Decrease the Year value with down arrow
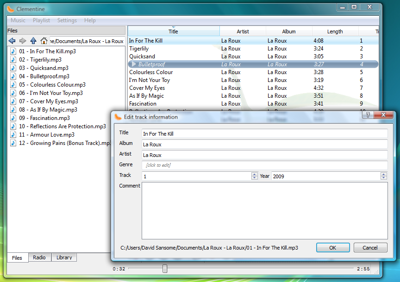The height and width of the screenshot is (282, 400). pyautogui.click(x=383, y=178)
